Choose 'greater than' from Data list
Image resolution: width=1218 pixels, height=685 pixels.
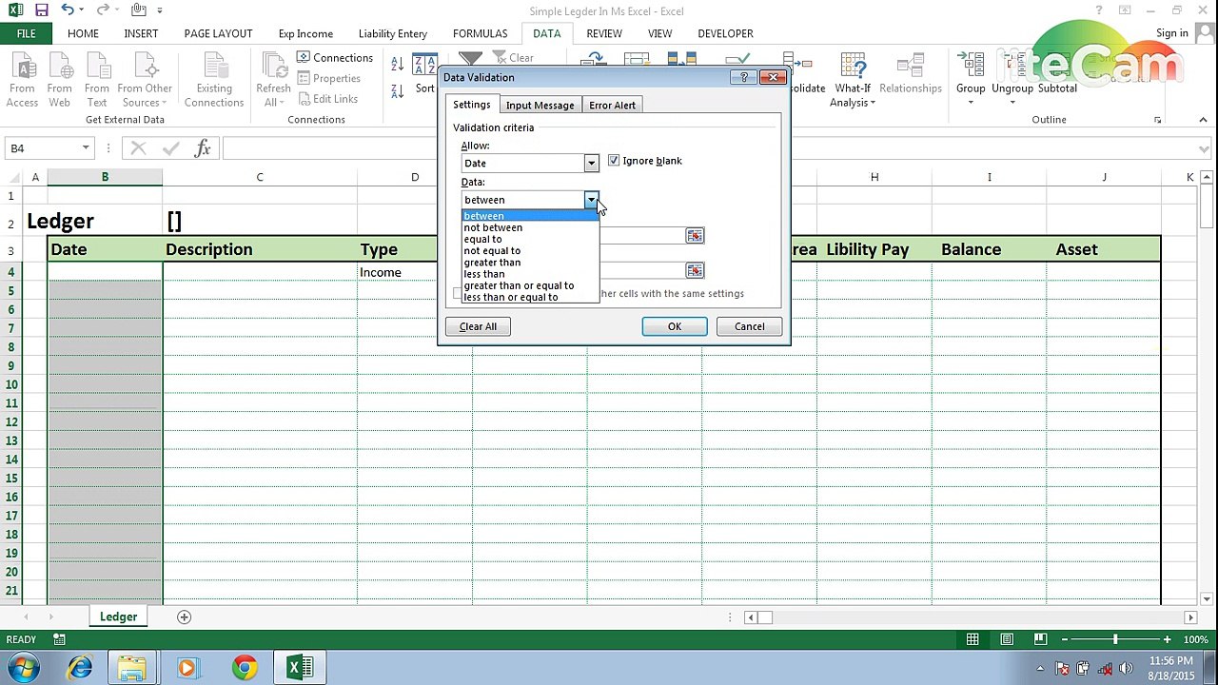tap(492, 262)
